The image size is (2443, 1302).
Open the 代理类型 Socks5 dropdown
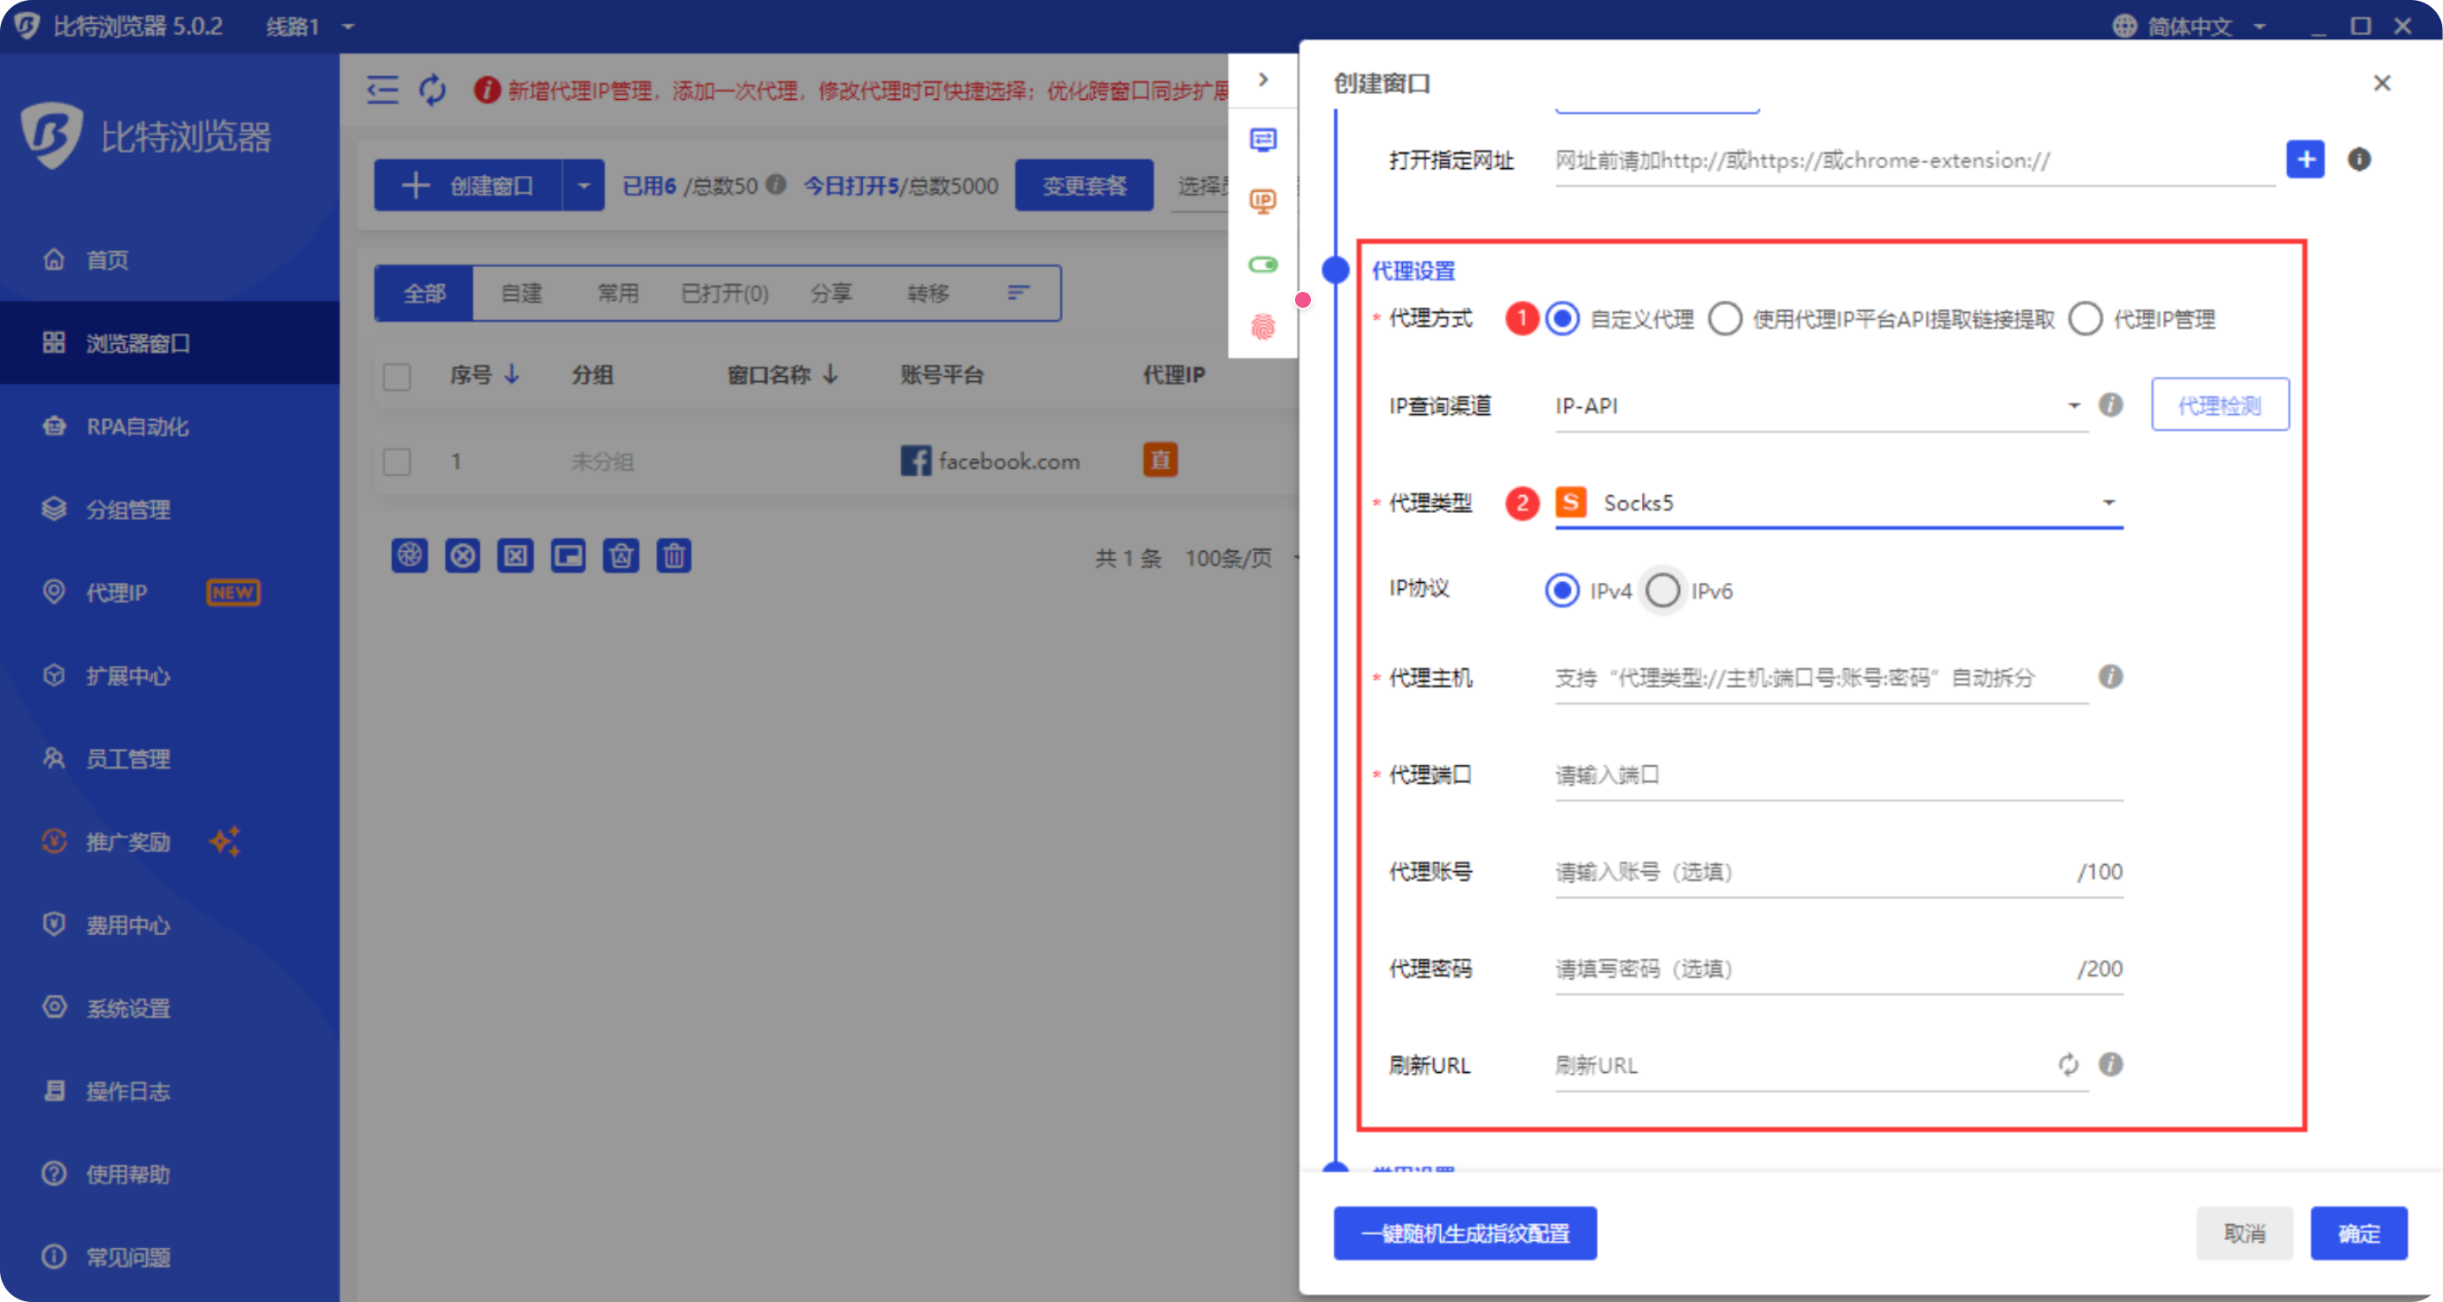pyautogui.click(x=1838, y=502)
